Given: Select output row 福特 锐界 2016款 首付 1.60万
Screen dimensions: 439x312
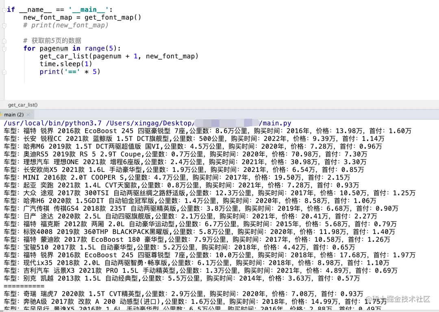Looking at the screenshot, I should pyautogui.click(x=207, y=131).
